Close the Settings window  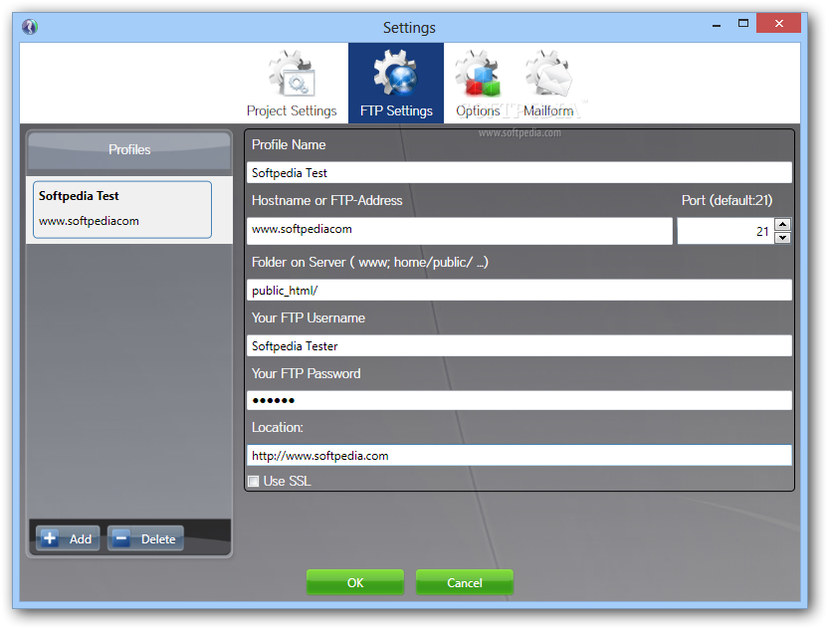pyautogui.click(x=779, y=23)
